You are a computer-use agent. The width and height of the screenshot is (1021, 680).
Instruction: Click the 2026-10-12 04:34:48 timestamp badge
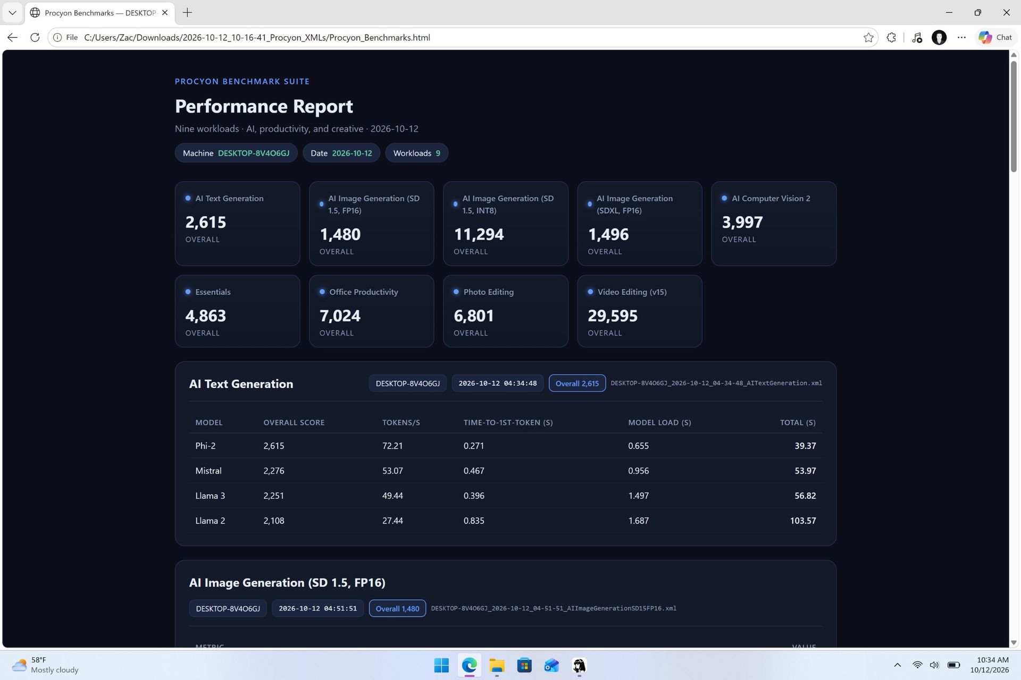pos(497,383)
